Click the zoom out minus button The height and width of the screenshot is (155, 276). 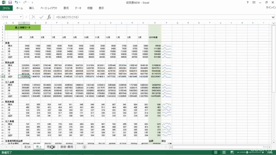(x=238, y=152)
